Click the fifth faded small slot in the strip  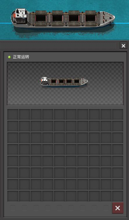[59, 208]
